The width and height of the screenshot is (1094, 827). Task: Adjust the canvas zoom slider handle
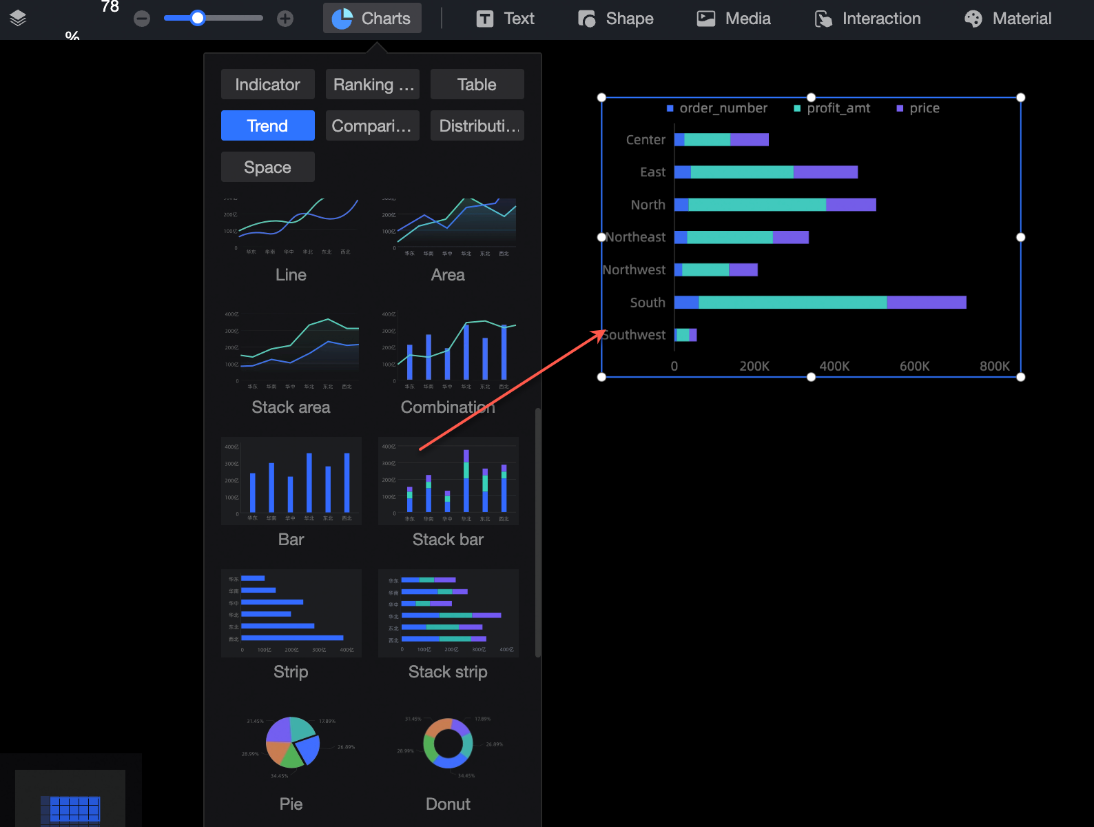[x=198, y=19]
